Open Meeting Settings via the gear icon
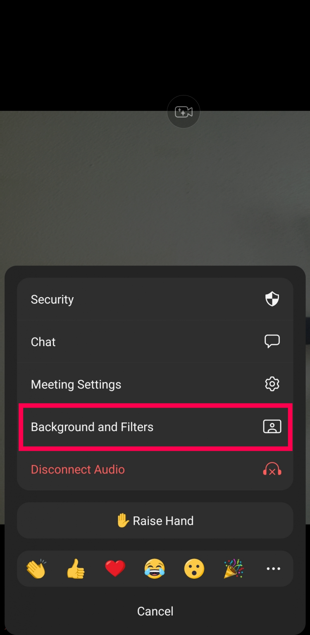This screenshot has width=310, height=635. click(x=272, y=384)
